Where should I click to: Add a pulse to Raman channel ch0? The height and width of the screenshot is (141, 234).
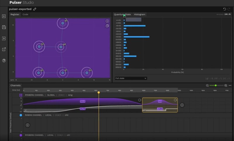pyautogui.click(x=27, y=125)
